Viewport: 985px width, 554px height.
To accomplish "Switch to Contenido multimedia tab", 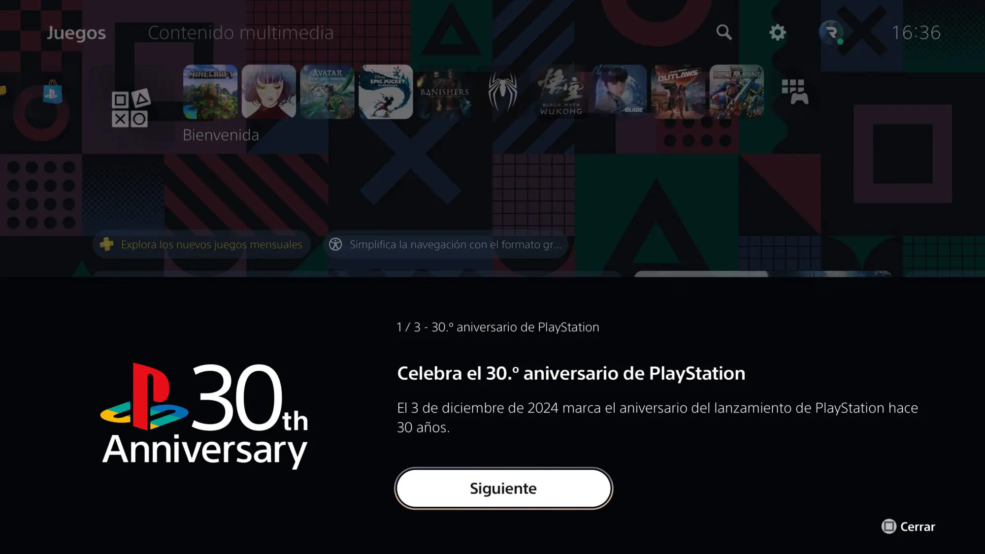I will [x=241, y=33].
